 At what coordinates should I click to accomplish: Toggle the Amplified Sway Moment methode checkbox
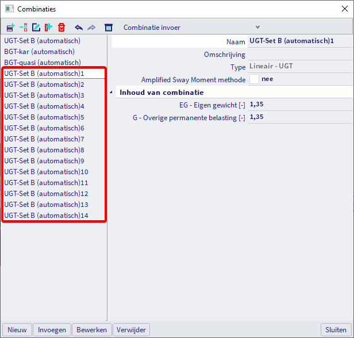[x=254, y=79]
